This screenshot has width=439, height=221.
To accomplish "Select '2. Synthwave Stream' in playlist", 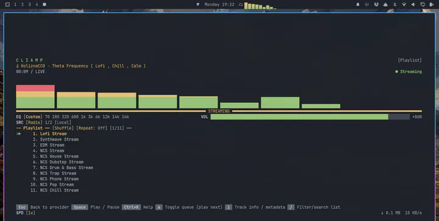I will (x=55, y=139).
